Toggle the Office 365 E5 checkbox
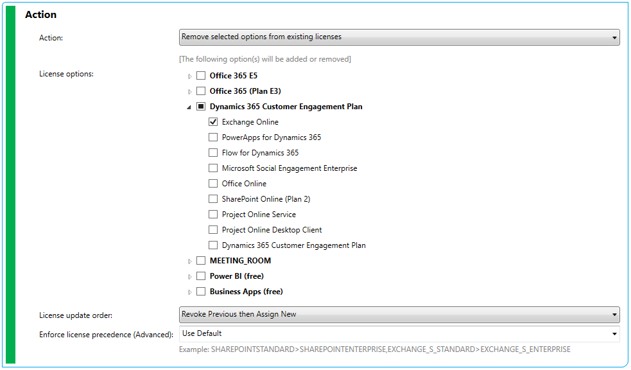The image size is (631, 370). (x=201, y=75)
